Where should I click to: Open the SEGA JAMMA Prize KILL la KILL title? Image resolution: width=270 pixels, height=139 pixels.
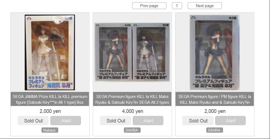pyautogui.click(x=50, y=99)
